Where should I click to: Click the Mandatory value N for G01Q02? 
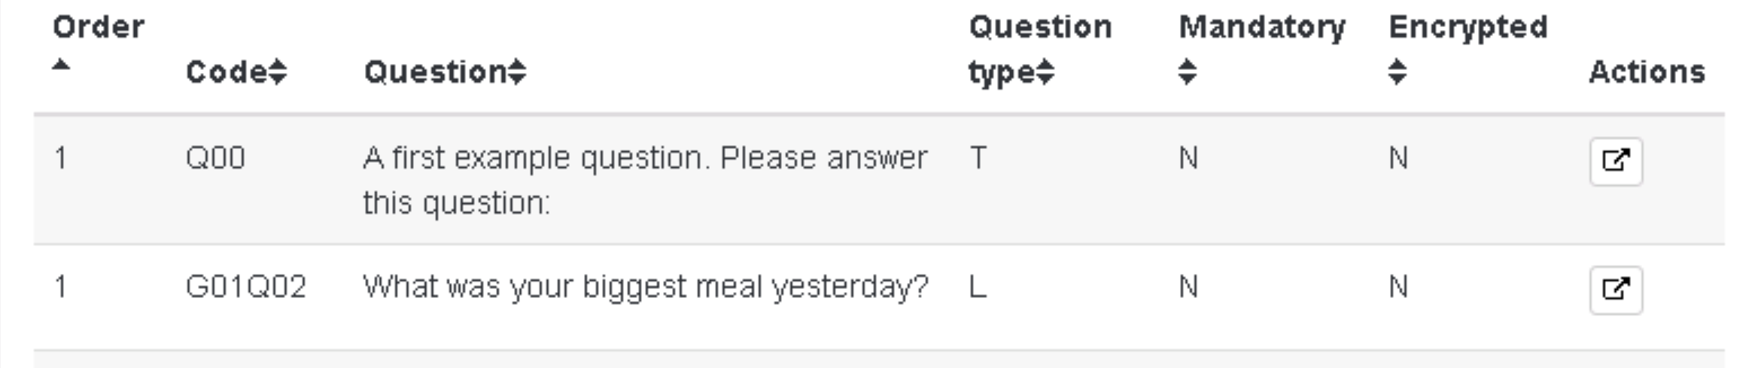point(1188,287)
